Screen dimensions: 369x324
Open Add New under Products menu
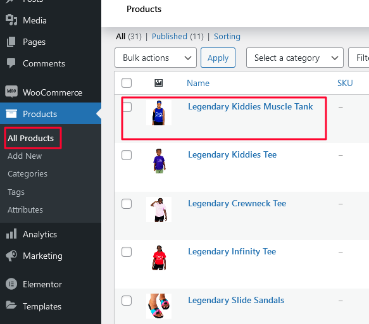(25, 156)
